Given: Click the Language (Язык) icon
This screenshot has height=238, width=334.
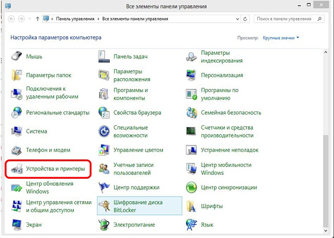Looking at the screenshot, I should coord(192,225).
